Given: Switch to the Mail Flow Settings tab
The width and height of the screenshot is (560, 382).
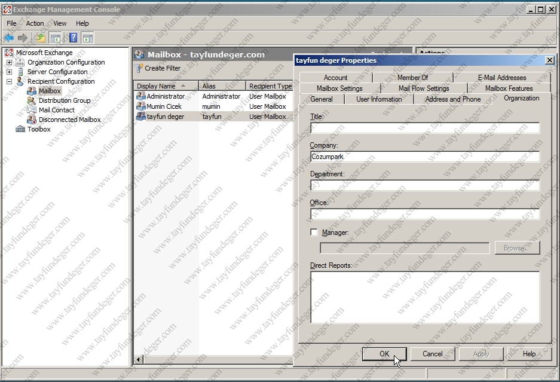Looking at the screenshot, I should [424, 88].
